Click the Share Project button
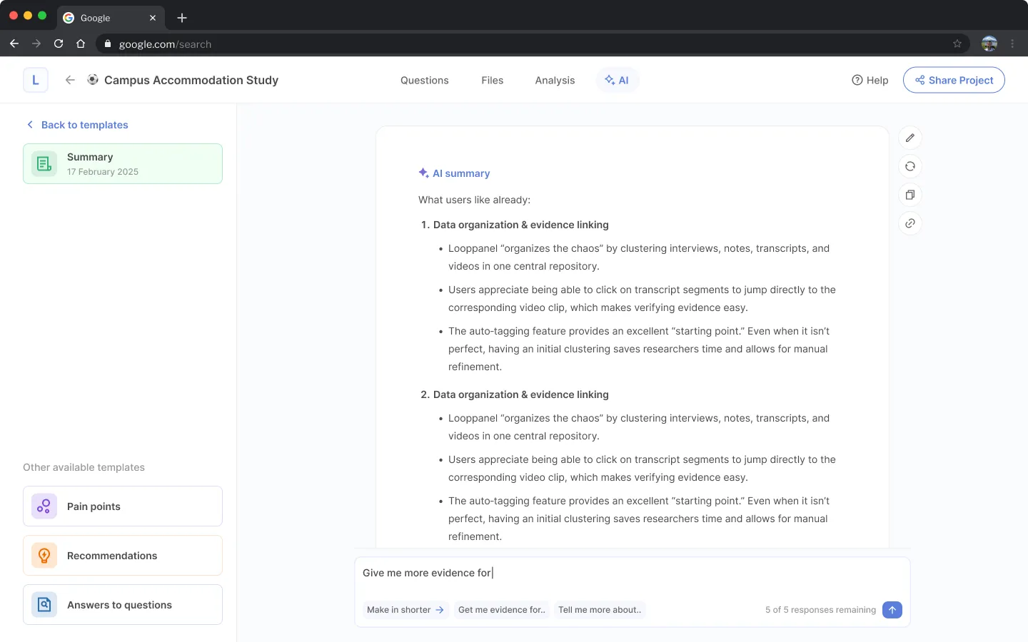Screen dimensions: 1028x642 coord(954,80)
